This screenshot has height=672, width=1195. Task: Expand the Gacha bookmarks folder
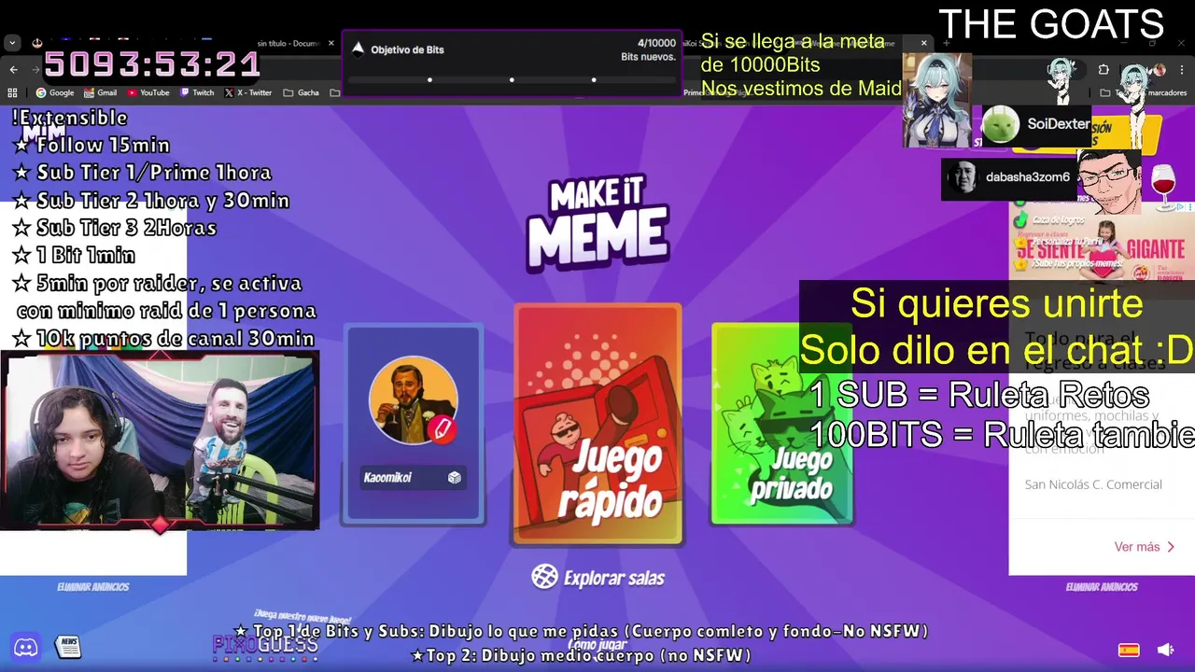click(301, 92)
